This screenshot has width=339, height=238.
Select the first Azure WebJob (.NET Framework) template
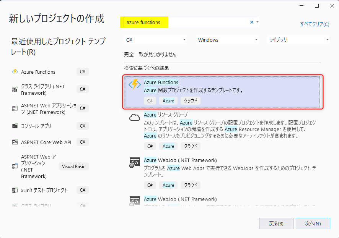pyautogui.click(x=222, y=173)
